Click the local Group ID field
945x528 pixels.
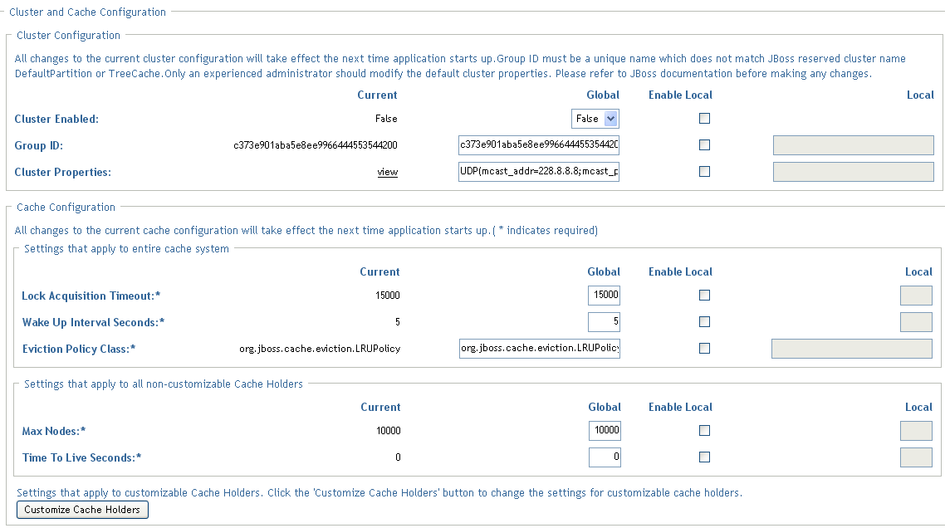(853, 146)
